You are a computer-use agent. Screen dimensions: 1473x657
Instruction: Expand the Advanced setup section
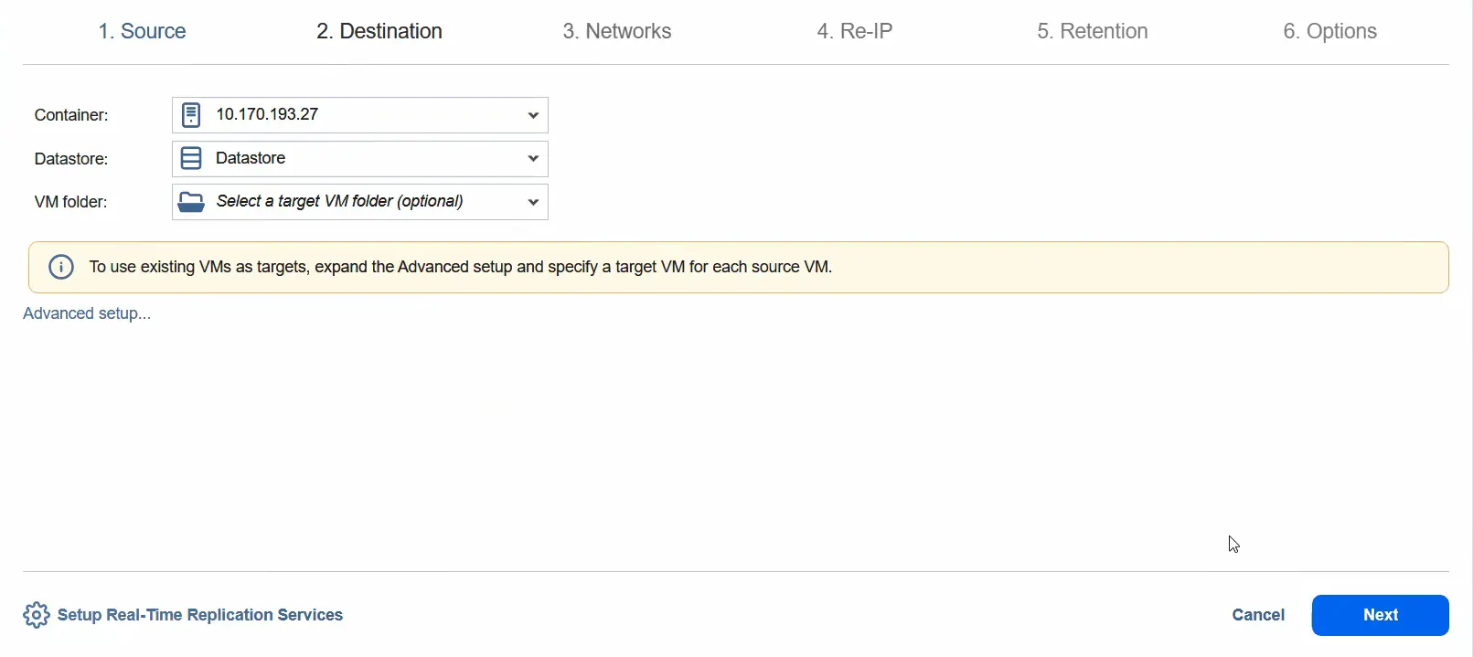point(87,313)
